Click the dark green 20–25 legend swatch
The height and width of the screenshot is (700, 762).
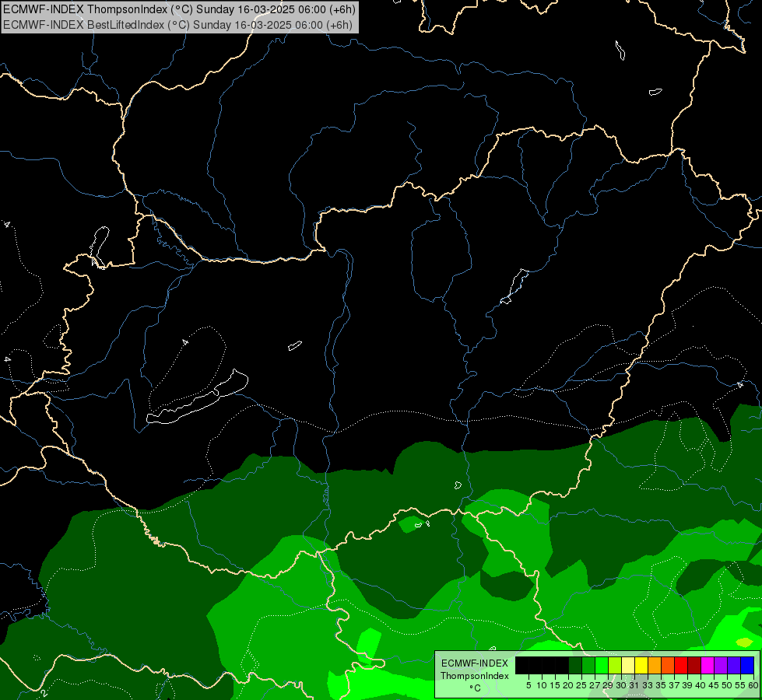[x=575, y=665]
